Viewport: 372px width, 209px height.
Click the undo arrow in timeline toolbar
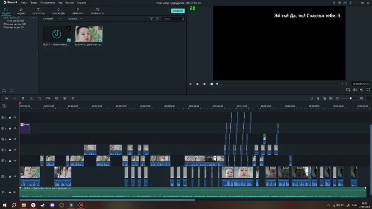point(7,98)
